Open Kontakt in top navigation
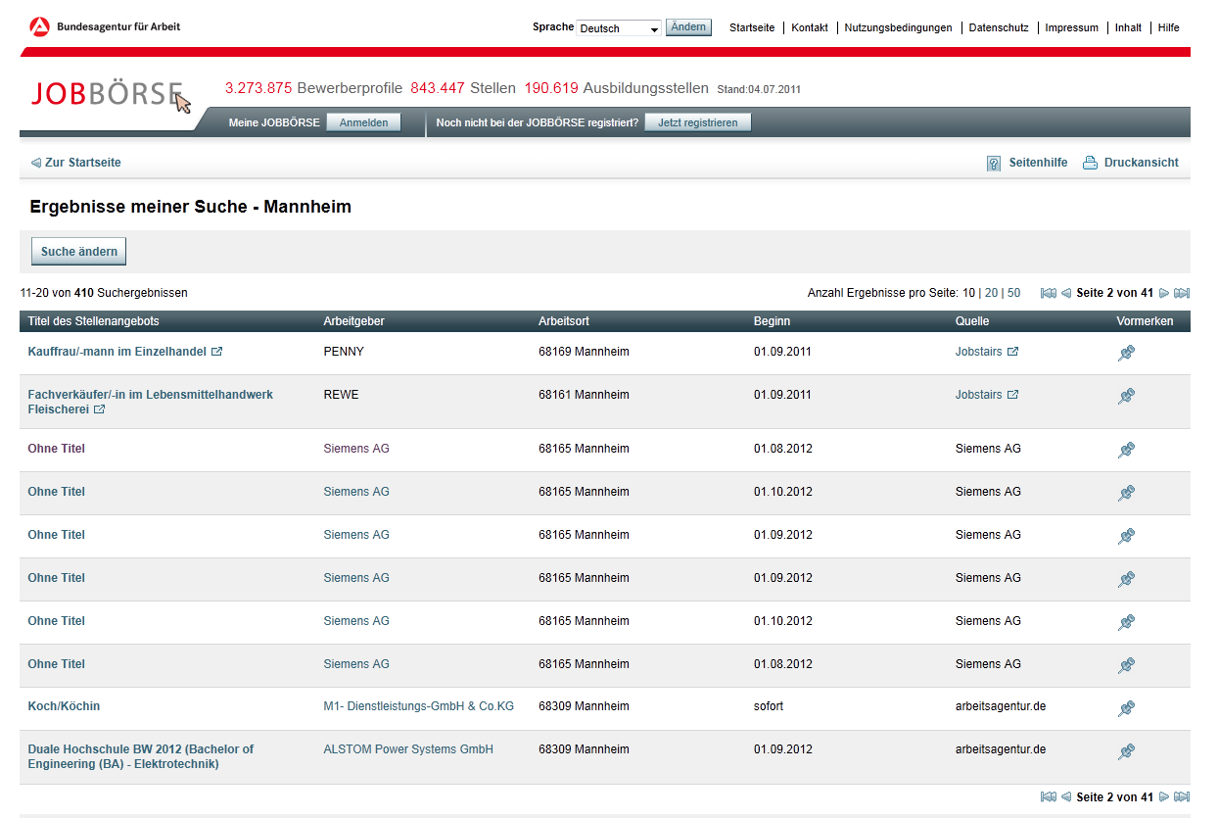The image size is (1219, 818). 810,27
